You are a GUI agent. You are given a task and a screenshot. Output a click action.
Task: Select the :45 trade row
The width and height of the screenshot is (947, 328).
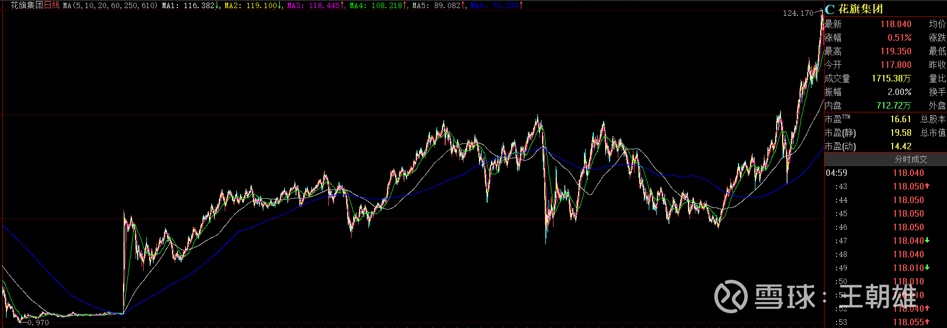coord(885,214)
